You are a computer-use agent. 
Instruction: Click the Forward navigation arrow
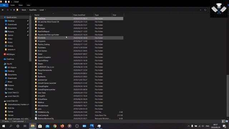click(7, 10)
